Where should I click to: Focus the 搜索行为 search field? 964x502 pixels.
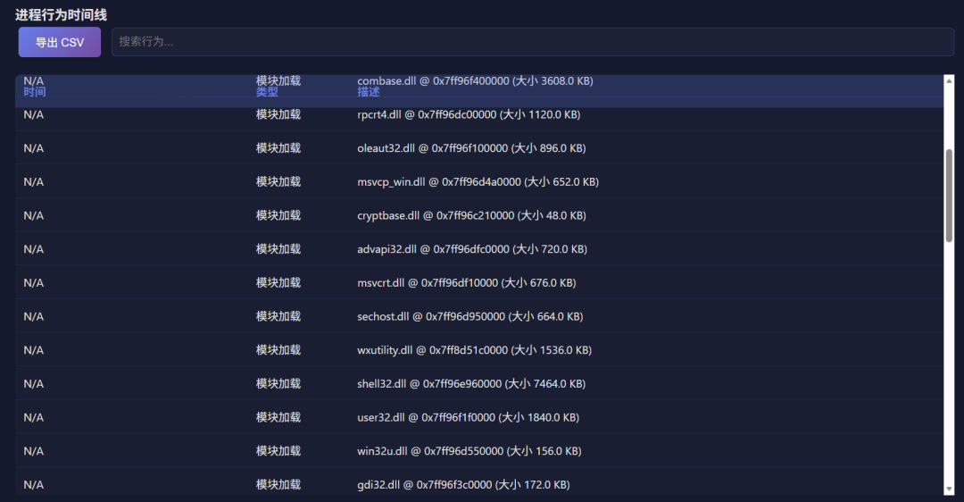[x=532, y=42]
